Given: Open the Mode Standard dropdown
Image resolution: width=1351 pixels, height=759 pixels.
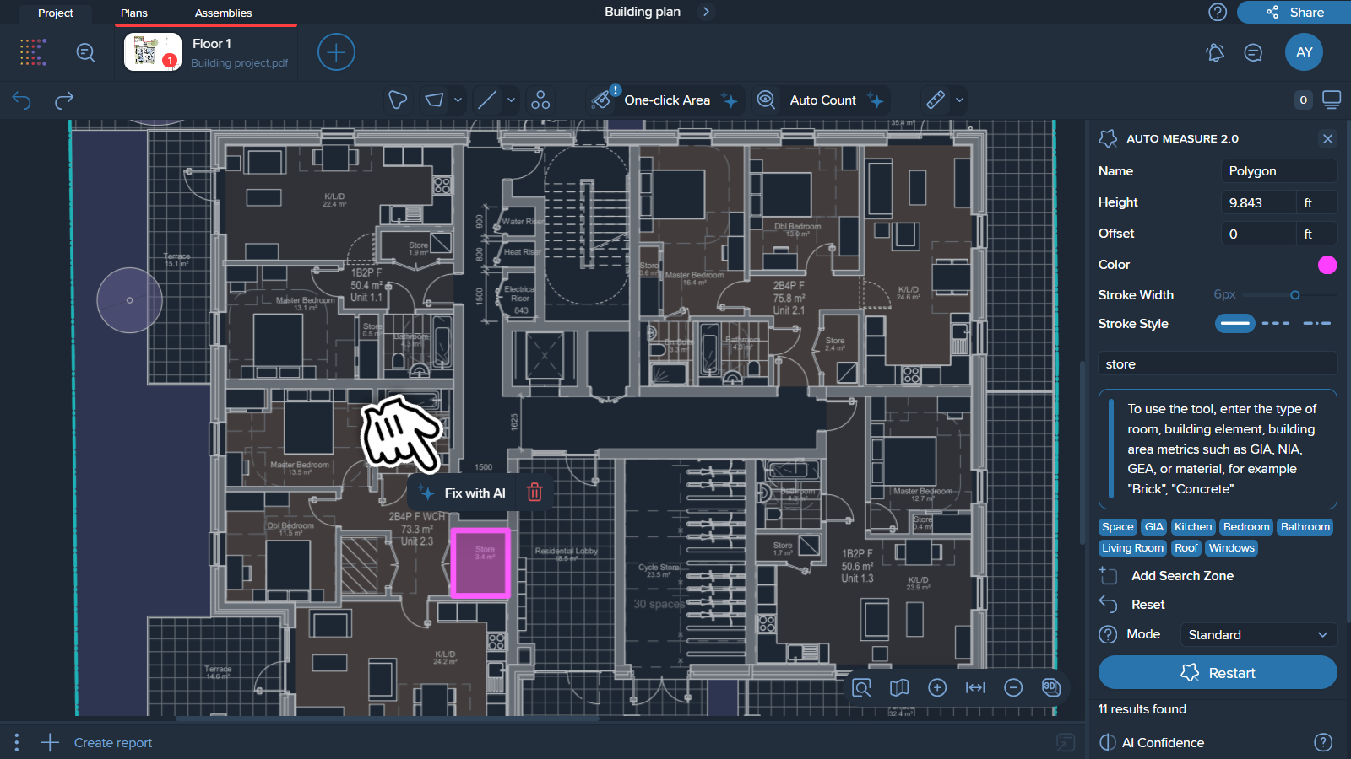Looking at the screenshot, I should [x=1258, y=634].
